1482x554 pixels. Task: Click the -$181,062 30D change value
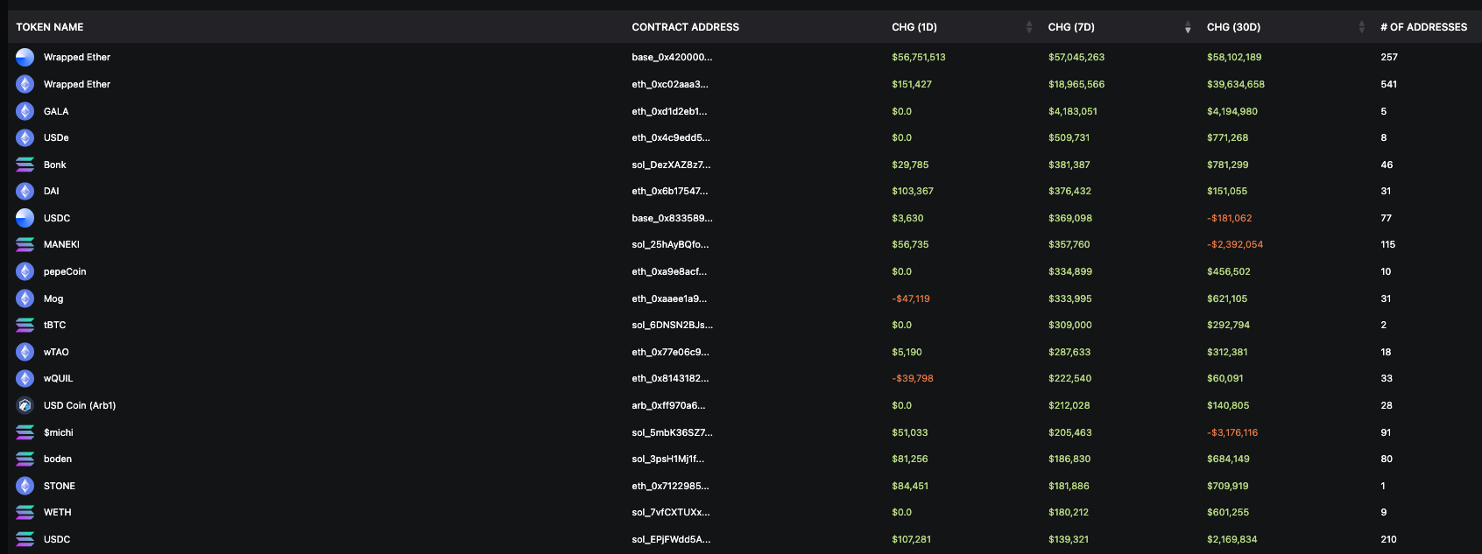click(1230, 218)
